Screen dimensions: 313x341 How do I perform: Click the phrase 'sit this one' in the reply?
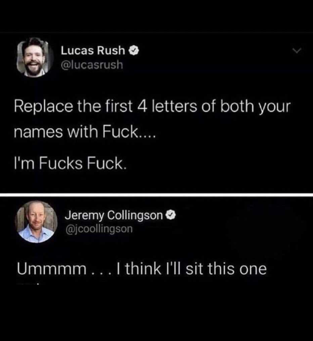[x=226, y=269]
